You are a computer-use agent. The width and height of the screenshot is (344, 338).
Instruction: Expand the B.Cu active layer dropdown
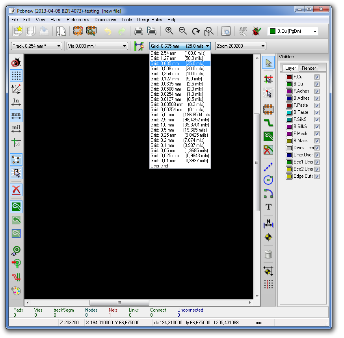(x=293, y=31)
